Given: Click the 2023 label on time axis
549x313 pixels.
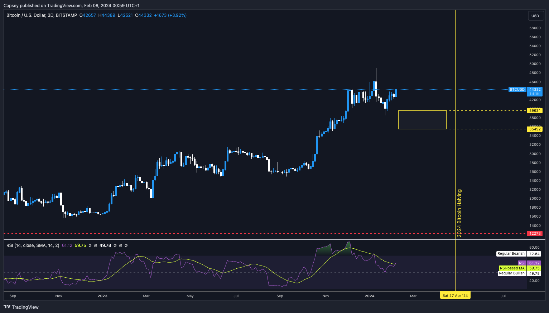Looking at the screenshot, I should 102,296.
